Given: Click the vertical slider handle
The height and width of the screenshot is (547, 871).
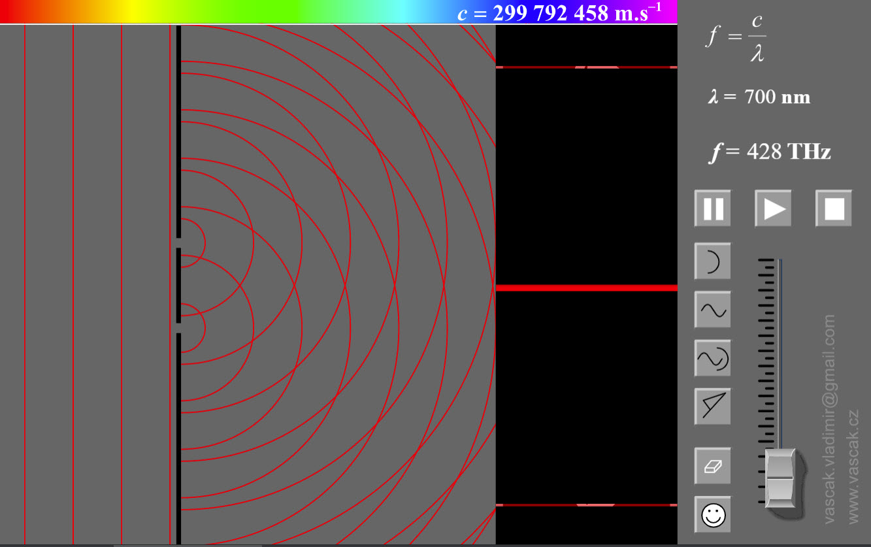Looking at the screenshot, I should point(780,478).
